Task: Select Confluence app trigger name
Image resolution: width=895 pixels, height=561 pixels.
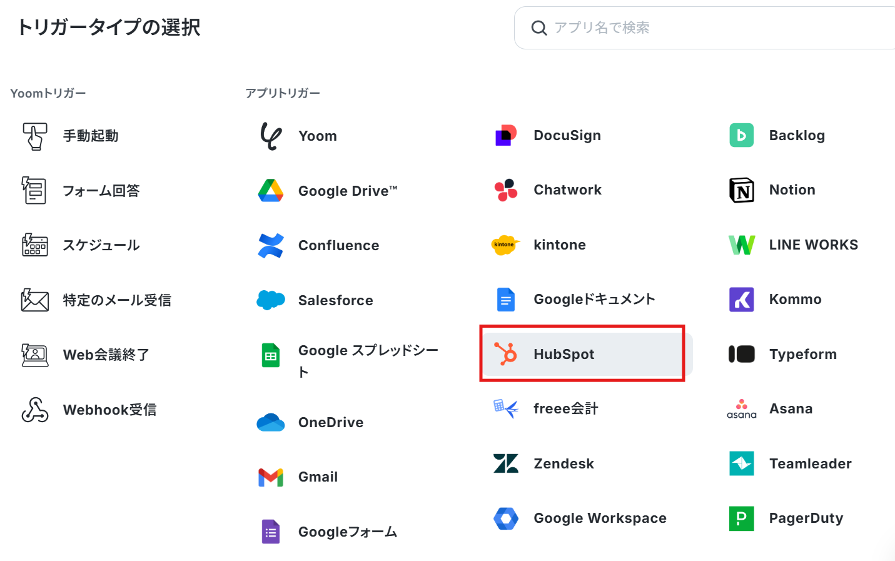Action: pyautogui.click(x=339, y=245)
